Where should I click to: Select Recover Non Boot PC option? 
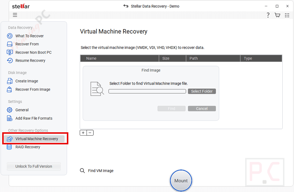tap(33, 52)
